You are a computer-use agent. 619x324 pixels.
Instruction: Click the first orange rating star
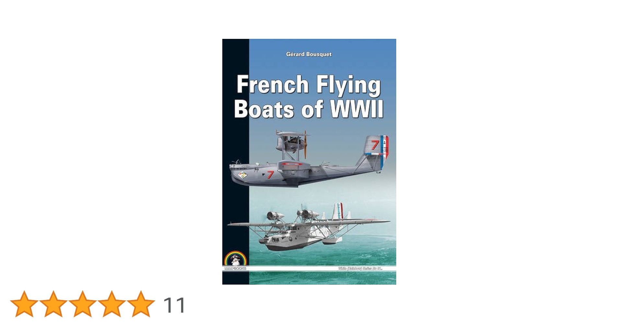(24, 304)
